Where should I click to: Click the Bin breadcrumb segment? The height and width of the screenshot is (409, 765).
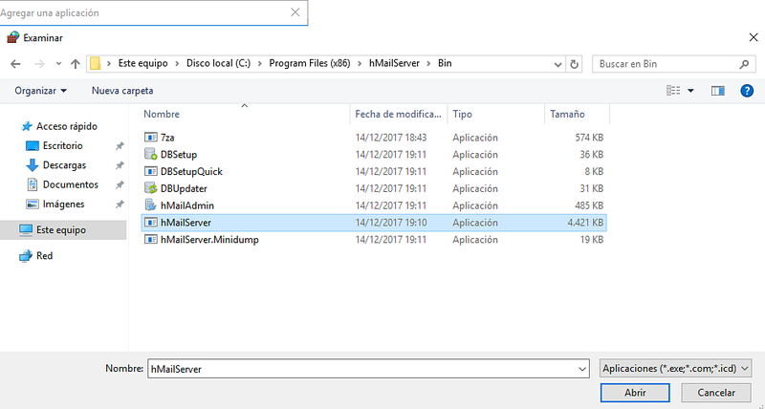pyautogui.click(x=445, y=64)
